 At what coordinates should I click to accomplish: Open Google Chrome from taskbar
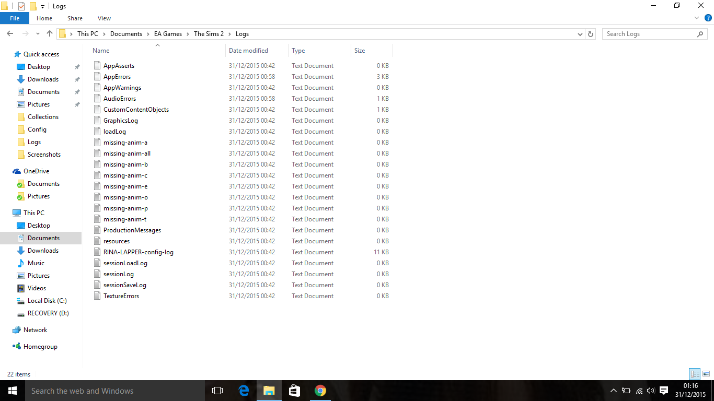click(x=320, y=391)
